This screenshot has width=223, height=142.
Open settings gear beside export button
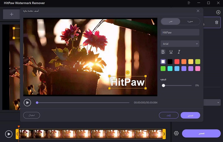[176, 133]
